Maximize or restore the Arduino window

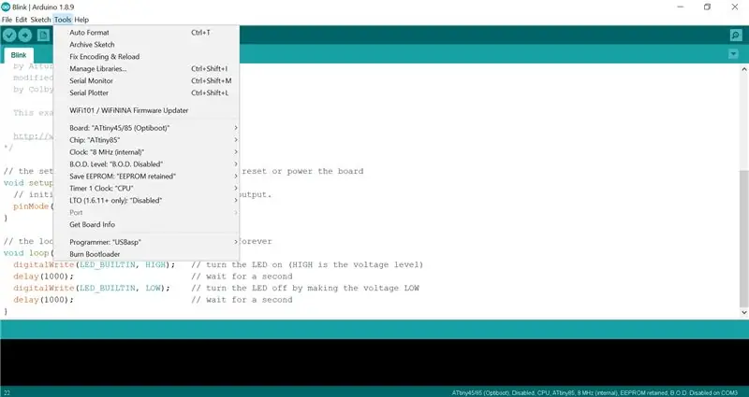click(x=707, y=7)
